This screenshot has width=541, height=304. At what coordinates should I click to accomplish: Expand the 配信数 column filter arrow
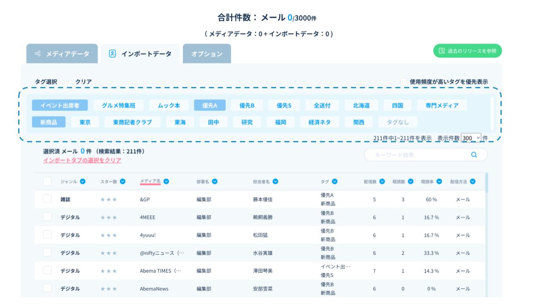[x=382, y=182]
